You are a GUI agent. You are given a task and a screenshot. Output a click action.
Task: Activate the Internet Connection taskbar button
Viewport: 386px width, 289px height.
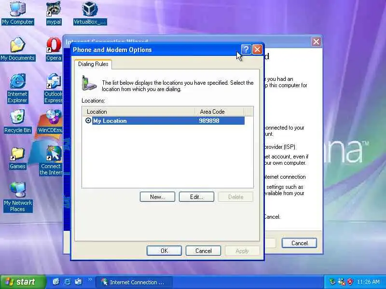coord(134,282)
